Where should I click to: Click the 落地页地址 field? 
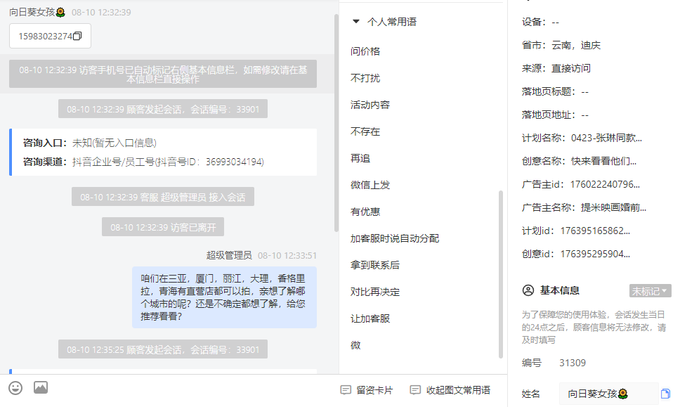pos(555,115)
